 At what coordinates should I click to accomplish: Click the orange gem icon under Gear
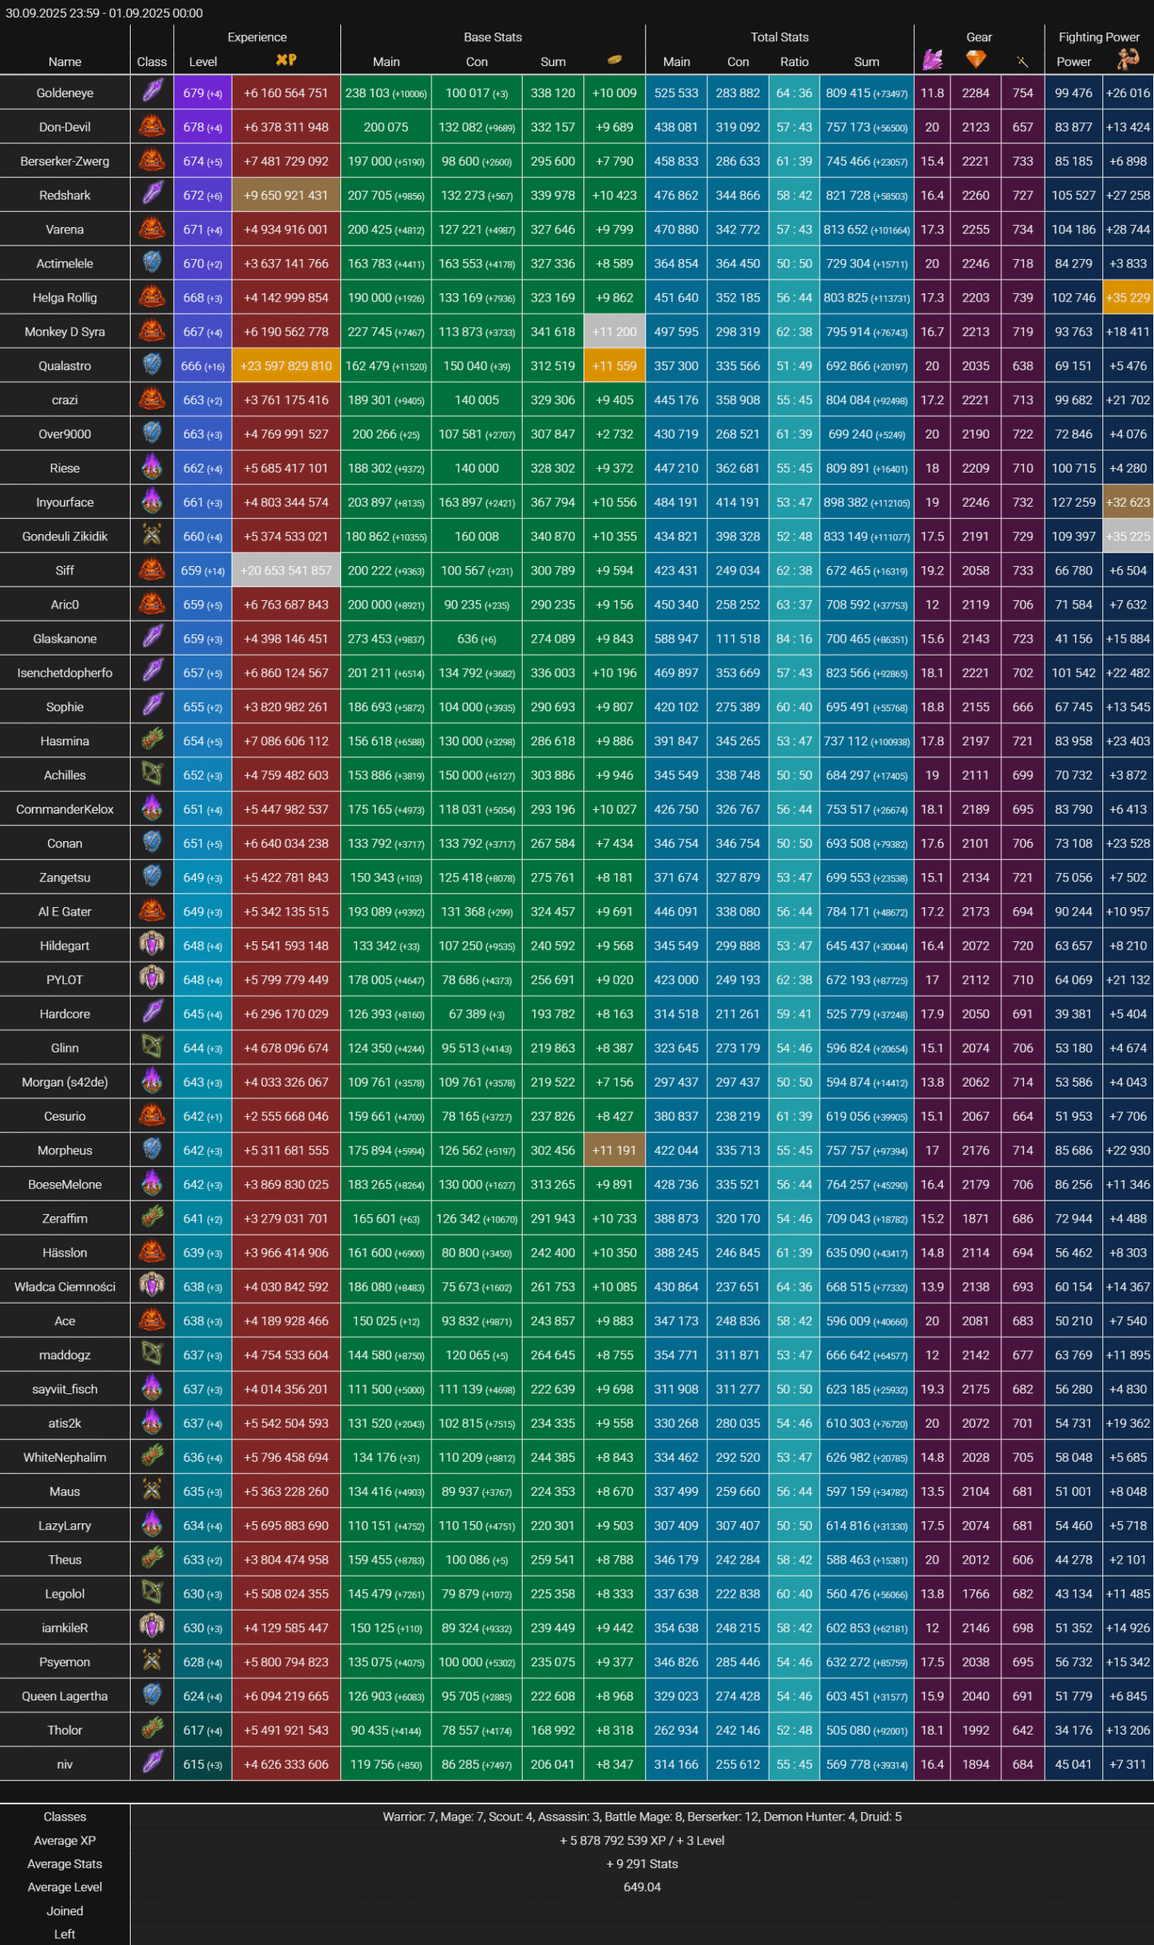975,59
